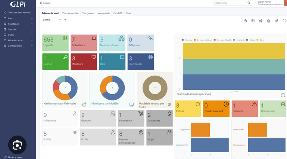Click the blue segment of the Ordinateurs par Fabricant donut
The height and width of the screenshot is (159, 287).
[72, 89]
